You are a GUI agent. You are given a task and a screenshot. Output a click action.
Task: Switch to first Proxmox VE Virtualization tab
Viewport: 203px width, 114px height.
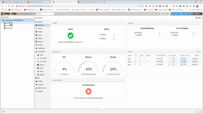click(x=13, y=2)
